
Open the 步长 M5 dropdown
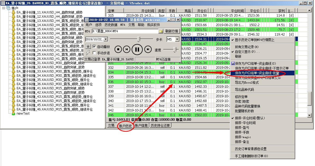[177, 39]
